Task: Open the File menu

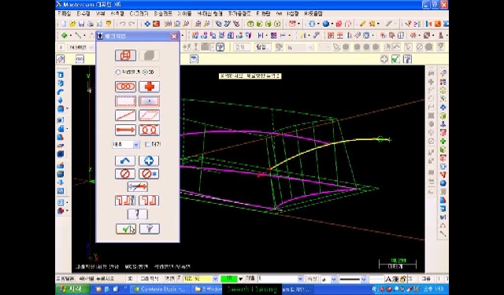Action: [x=65, y=14]
